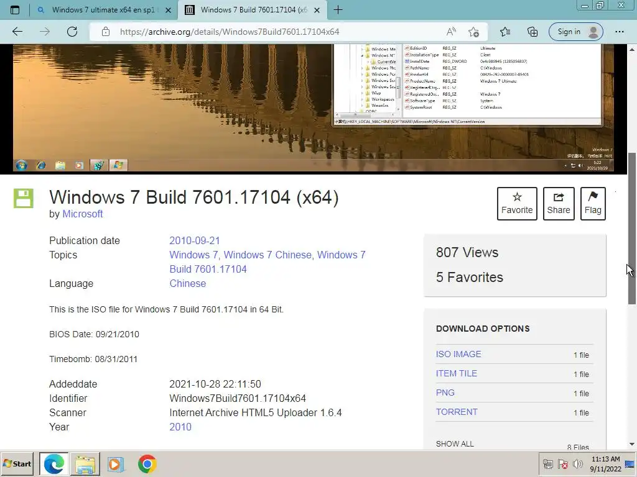
Task: Close the Windows 7 Build 7601.17104 tab
Action: point(317,10)
